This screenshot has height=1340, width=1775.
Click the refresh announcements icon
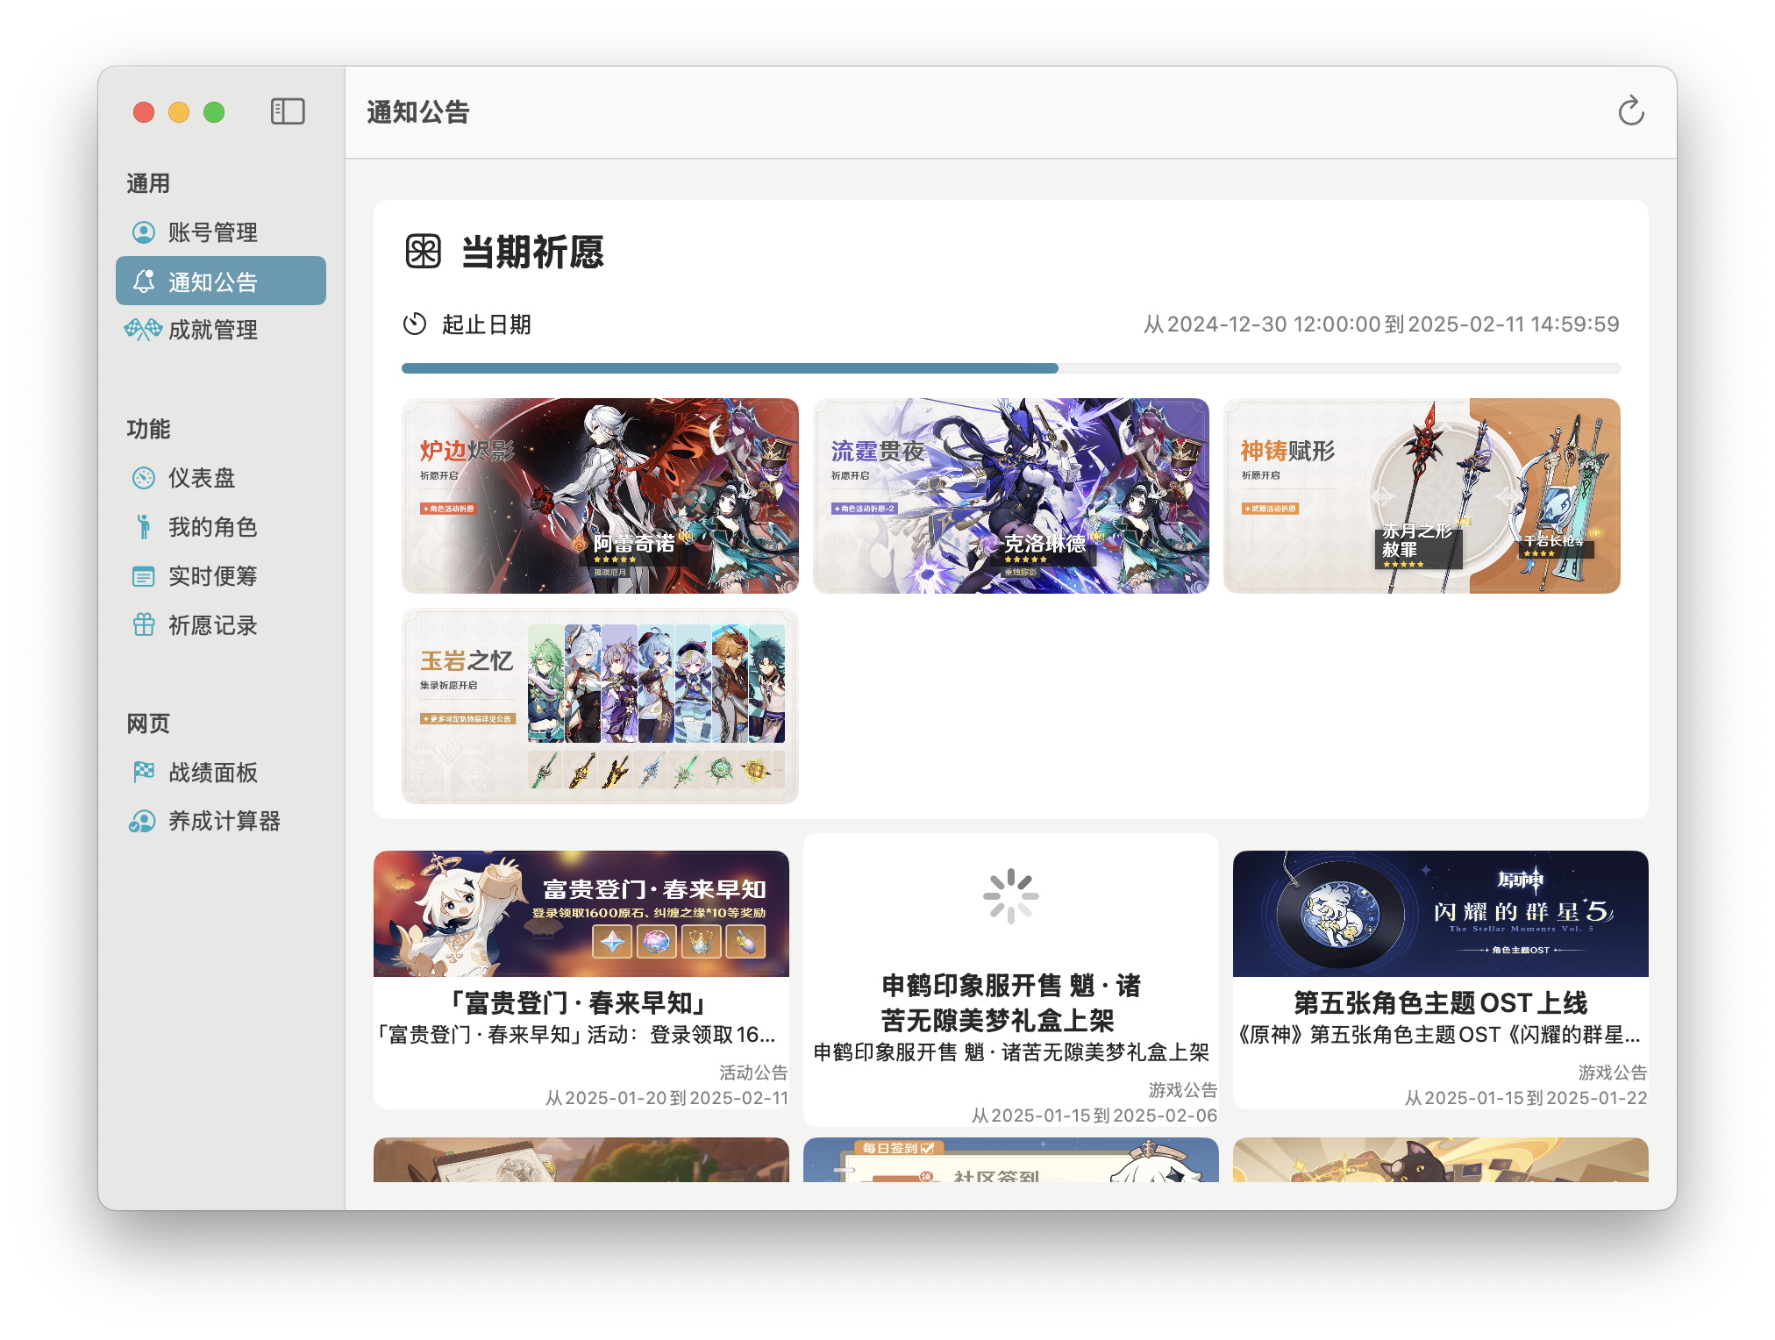point(1630,111)
